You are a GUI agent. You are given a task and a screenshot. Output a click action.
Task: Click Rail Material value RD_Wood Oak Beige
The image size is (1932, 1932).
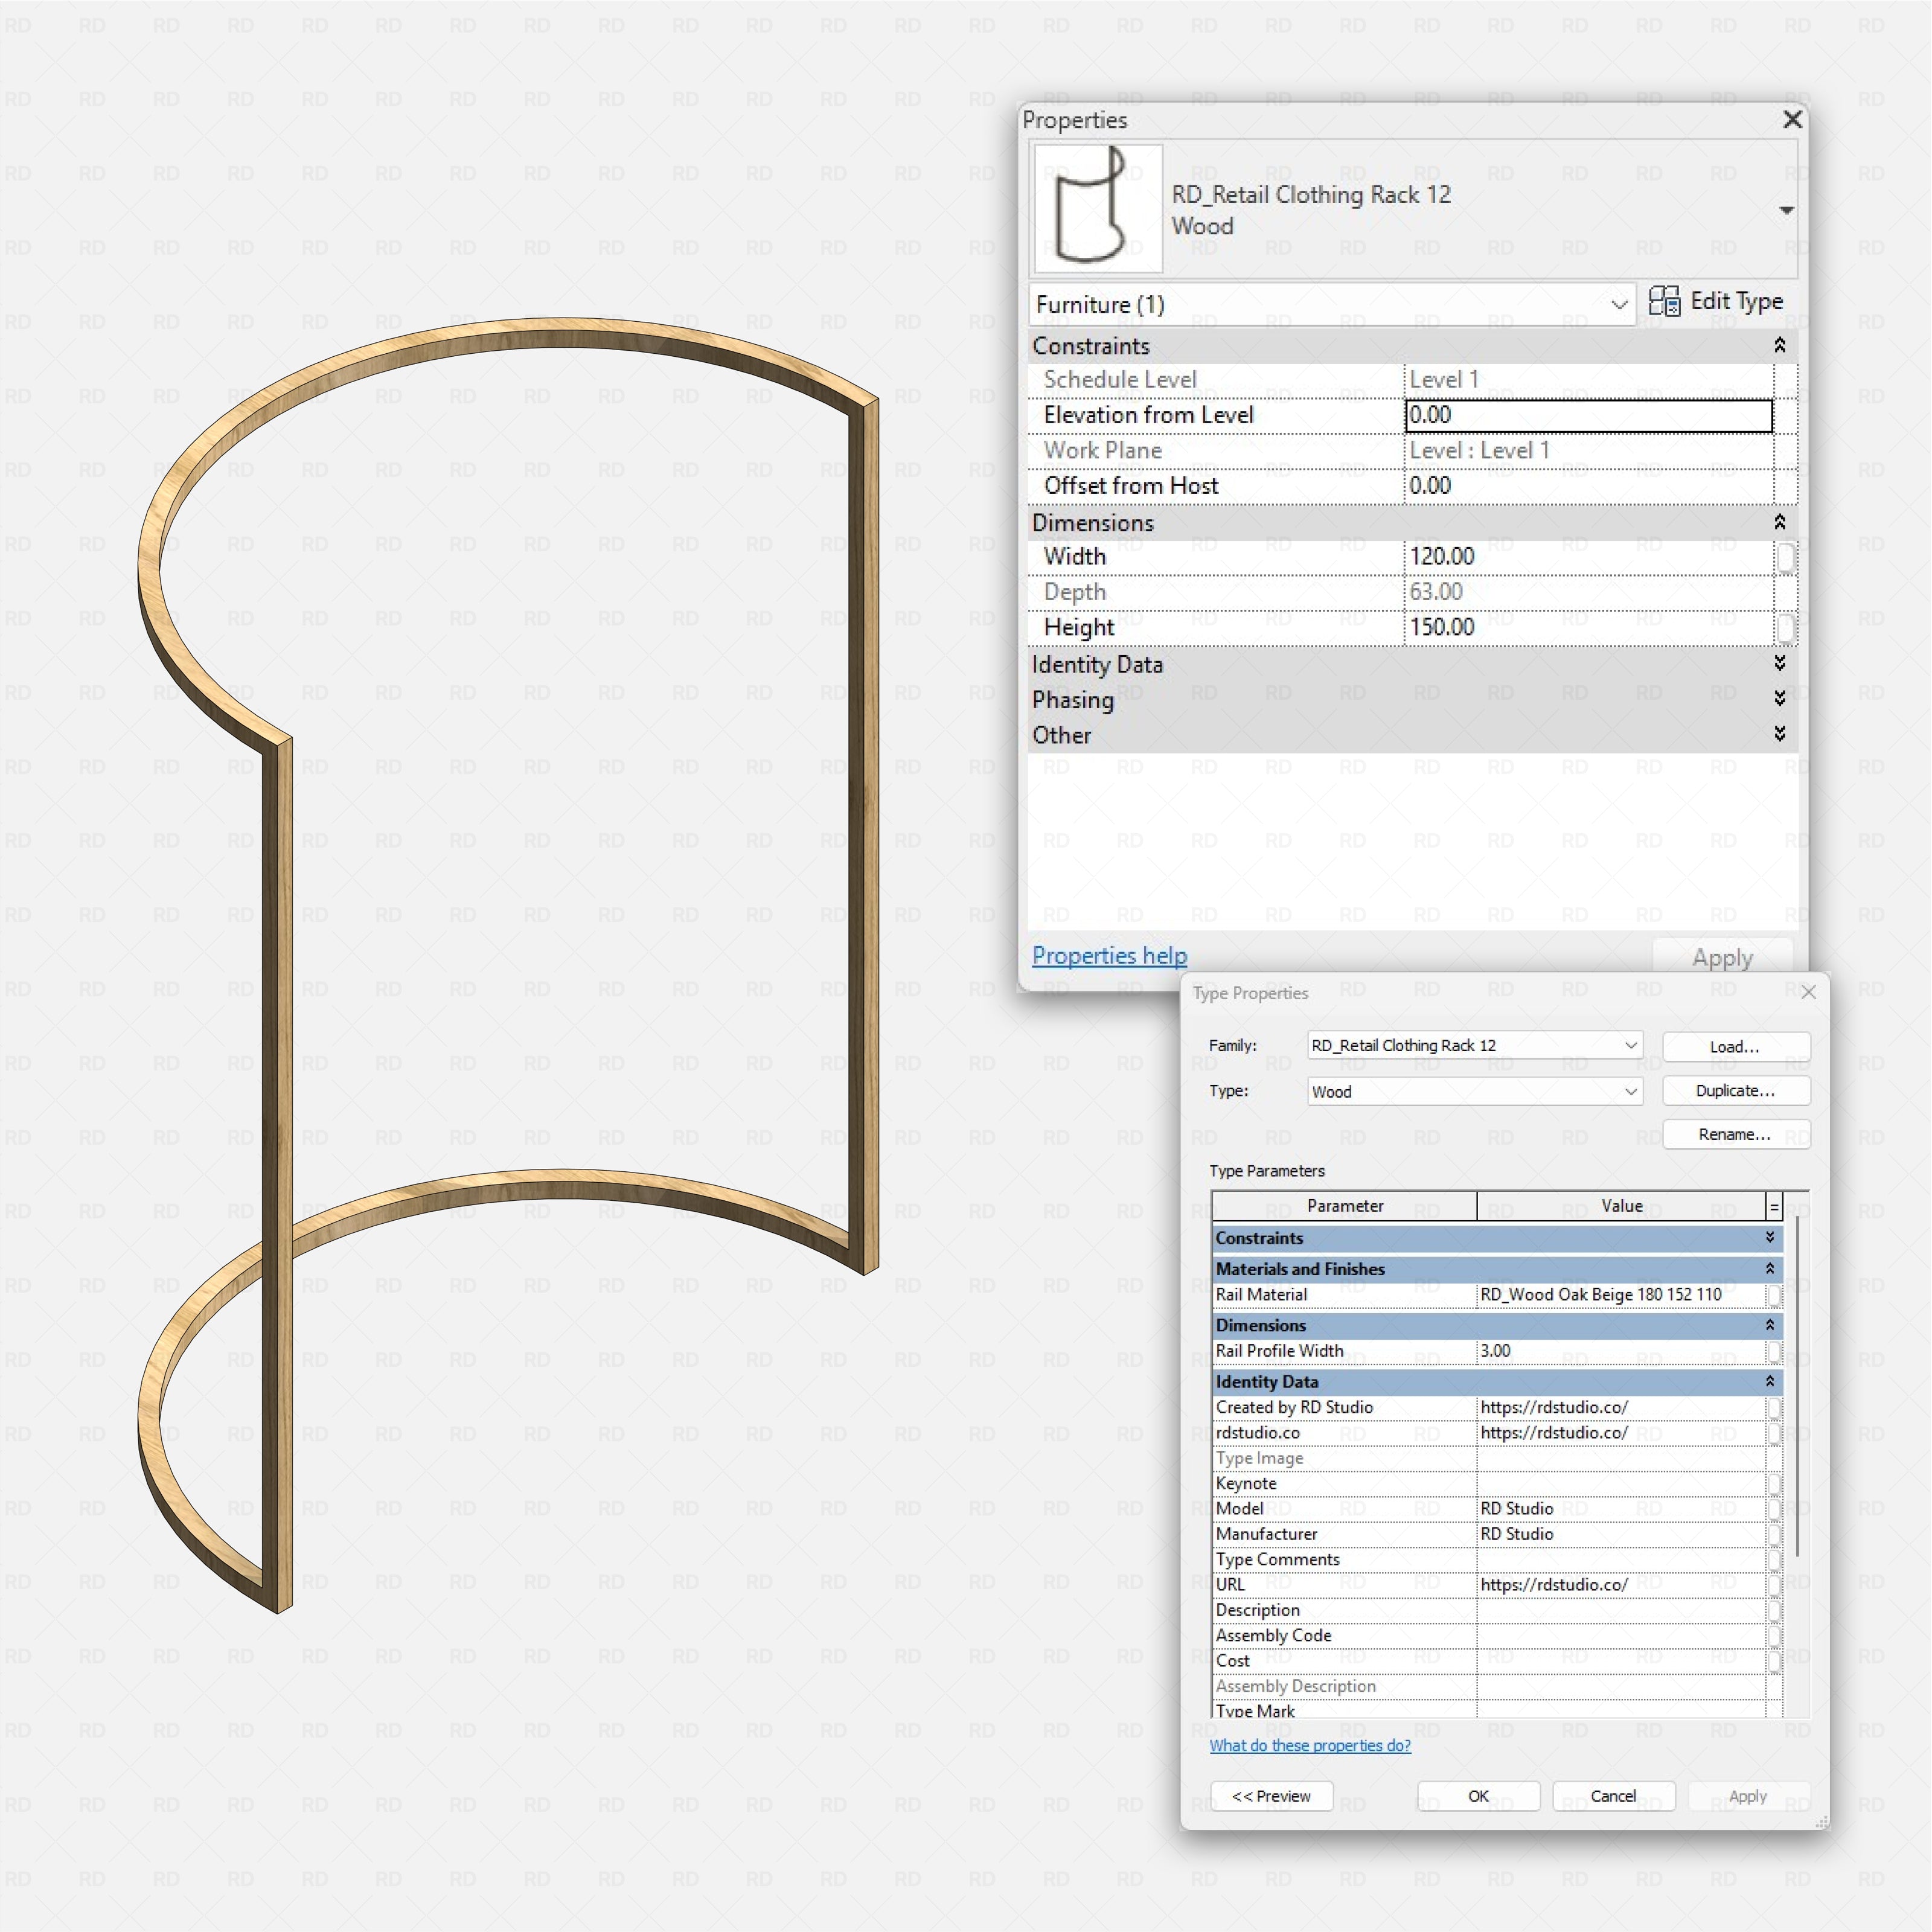pos(1621,1295)
